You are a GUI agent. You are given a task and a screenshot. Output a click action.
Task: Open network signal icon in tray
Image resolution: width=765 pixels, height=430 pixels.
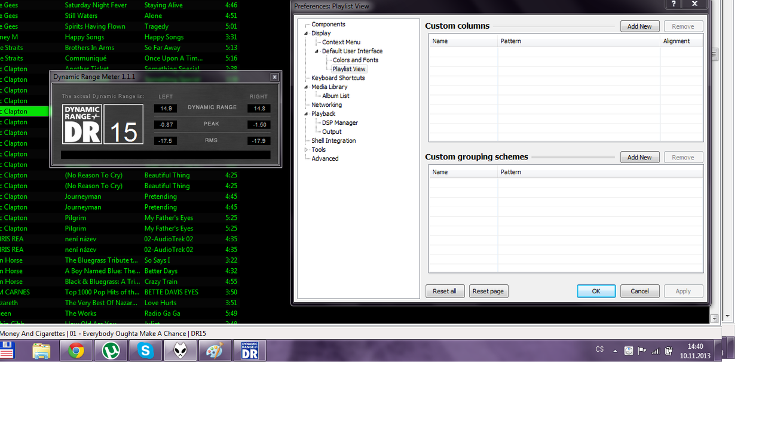(x=656, y=351)
